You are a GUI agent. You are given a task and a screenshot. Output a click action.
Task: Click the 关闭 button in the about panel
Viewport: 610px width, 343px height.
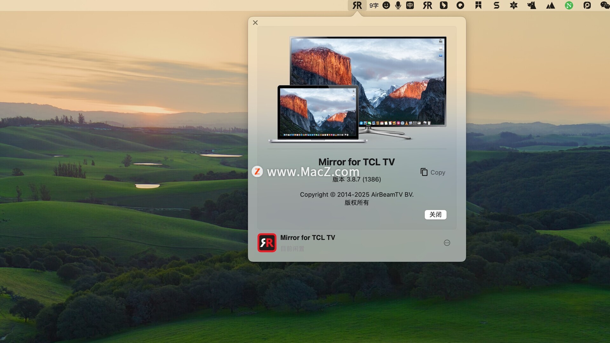point(436,215)
